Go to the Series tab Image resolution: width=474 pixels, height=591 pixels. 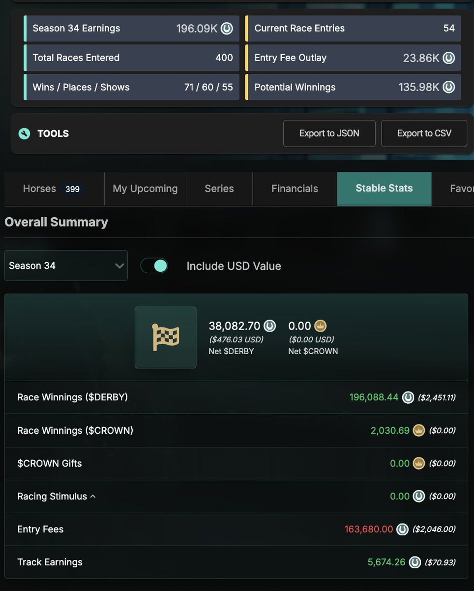point(219,189)
